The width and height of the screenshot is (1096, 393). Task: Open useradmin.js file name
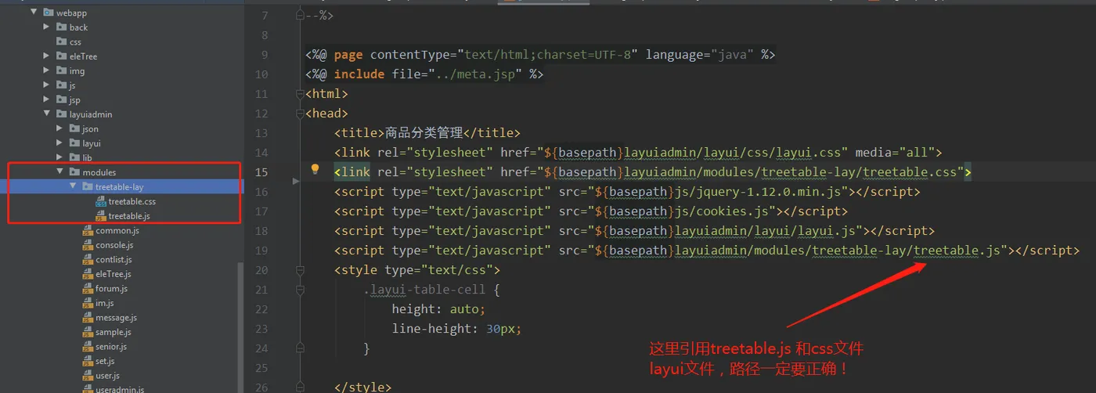(120, 389)
